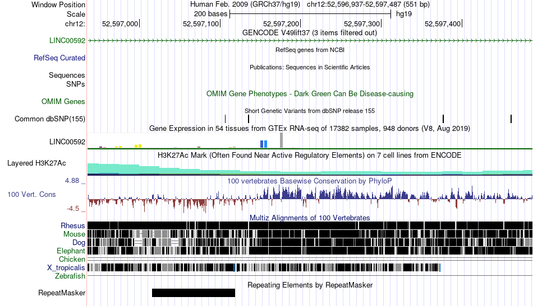Select the Rhesus alignment row label
The width and height of the screenshot is (533, 306).
coord(73,225)
